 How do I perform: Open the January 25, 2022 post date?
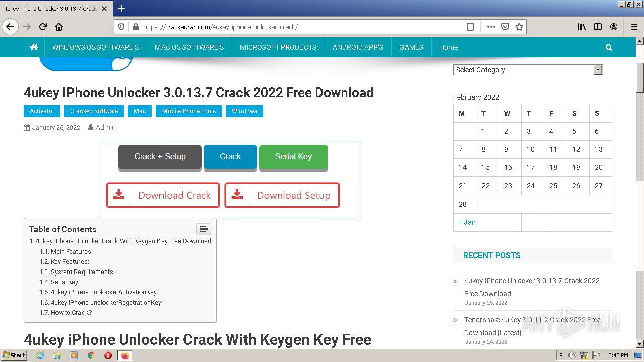(56, 128)
